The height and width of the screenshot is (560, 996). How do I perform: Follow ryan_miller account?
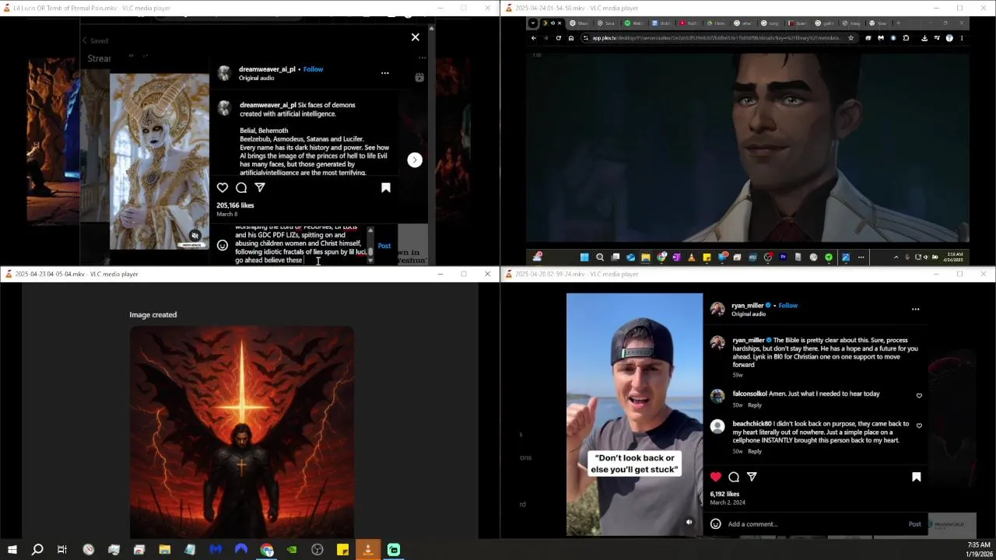[x=788, y=306]
